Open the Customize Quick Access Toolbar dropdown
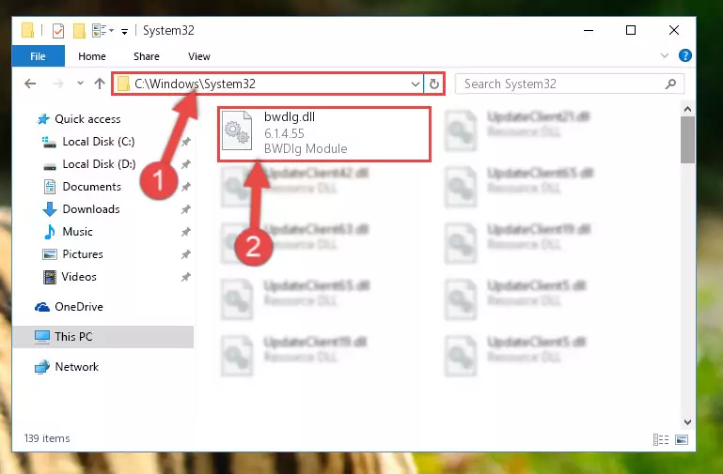723x474 pixels. 124,31
